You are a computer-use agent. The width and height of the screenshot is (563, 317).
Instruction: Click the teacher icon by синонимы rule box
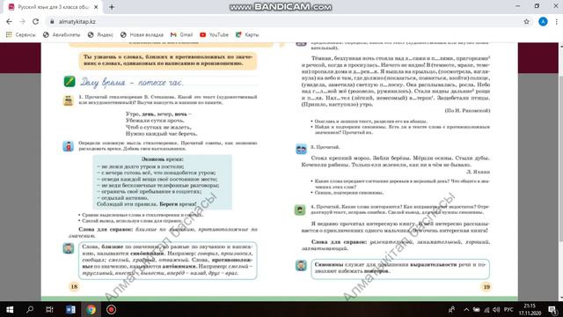pos(69,248)
